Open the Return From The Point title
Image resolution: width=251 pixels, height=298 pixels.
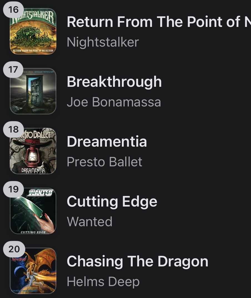coord(159,22)
